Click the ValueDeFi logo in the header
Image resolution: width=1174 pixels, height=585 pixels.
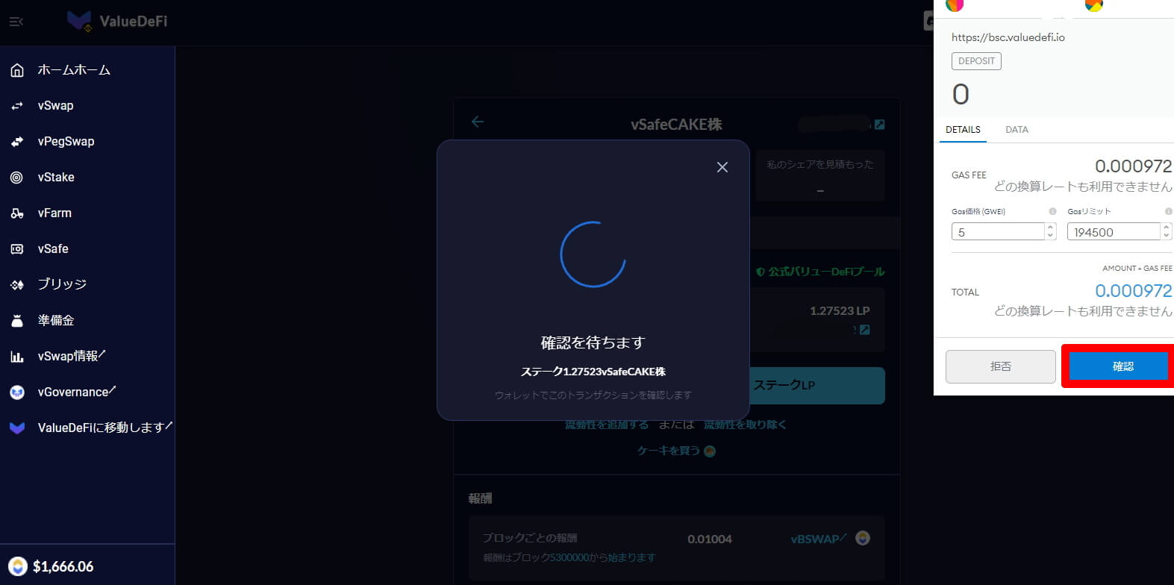(x=117, y=22)
